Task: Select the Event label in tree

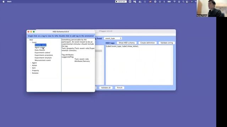Action: (x=34, y=42)
